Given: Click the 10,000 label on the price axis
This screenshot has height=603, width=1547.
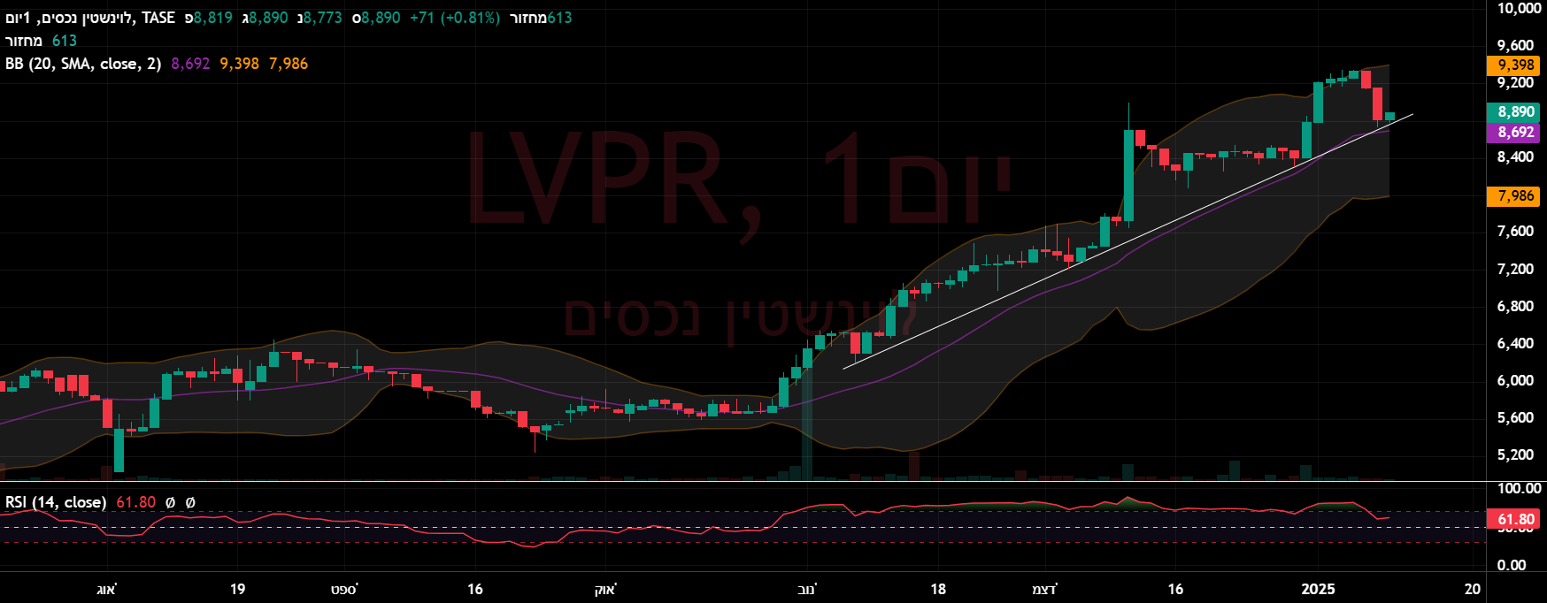Looking at the screenshot, I should pos(1519,9).
